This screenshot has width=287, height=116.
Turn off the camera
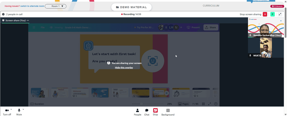(7, 112)
